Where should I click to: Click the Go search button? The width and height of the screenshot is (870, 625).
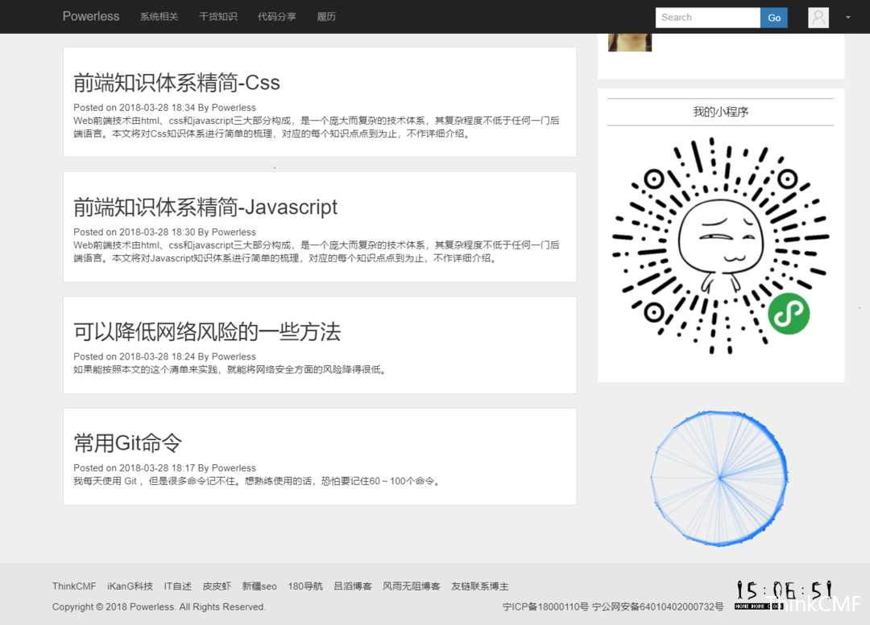point(774,17)
